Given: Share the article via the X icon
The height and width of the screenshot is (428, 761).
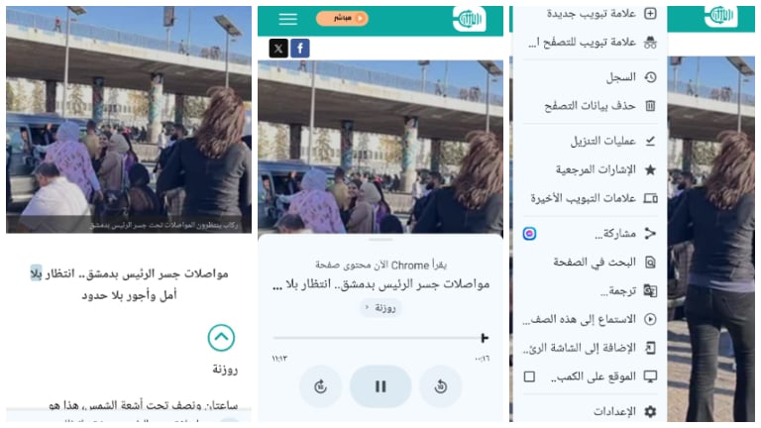Looking at the screenshot, I should click(278, 48).
